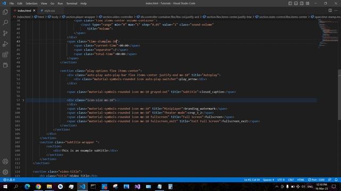
Task: Click the VS Code logo in the title bar
Action: (x=4, y=3)
